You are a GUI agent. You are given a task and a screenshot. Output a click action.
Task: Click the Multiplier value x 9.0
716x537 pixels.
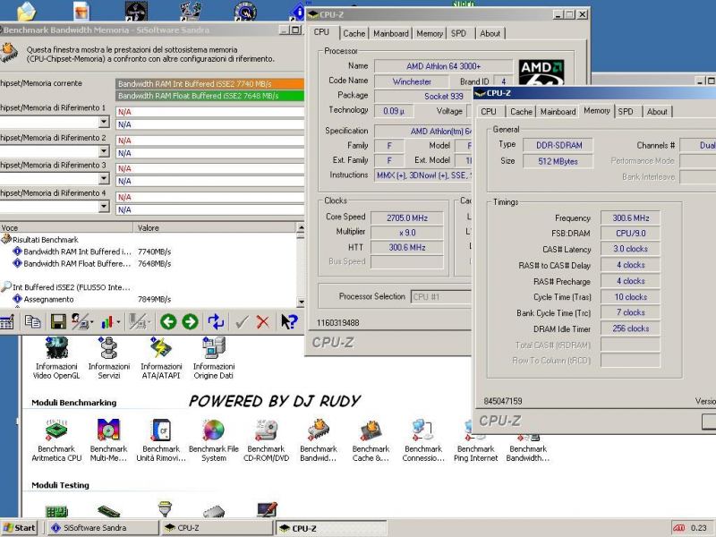click(407, 233)
